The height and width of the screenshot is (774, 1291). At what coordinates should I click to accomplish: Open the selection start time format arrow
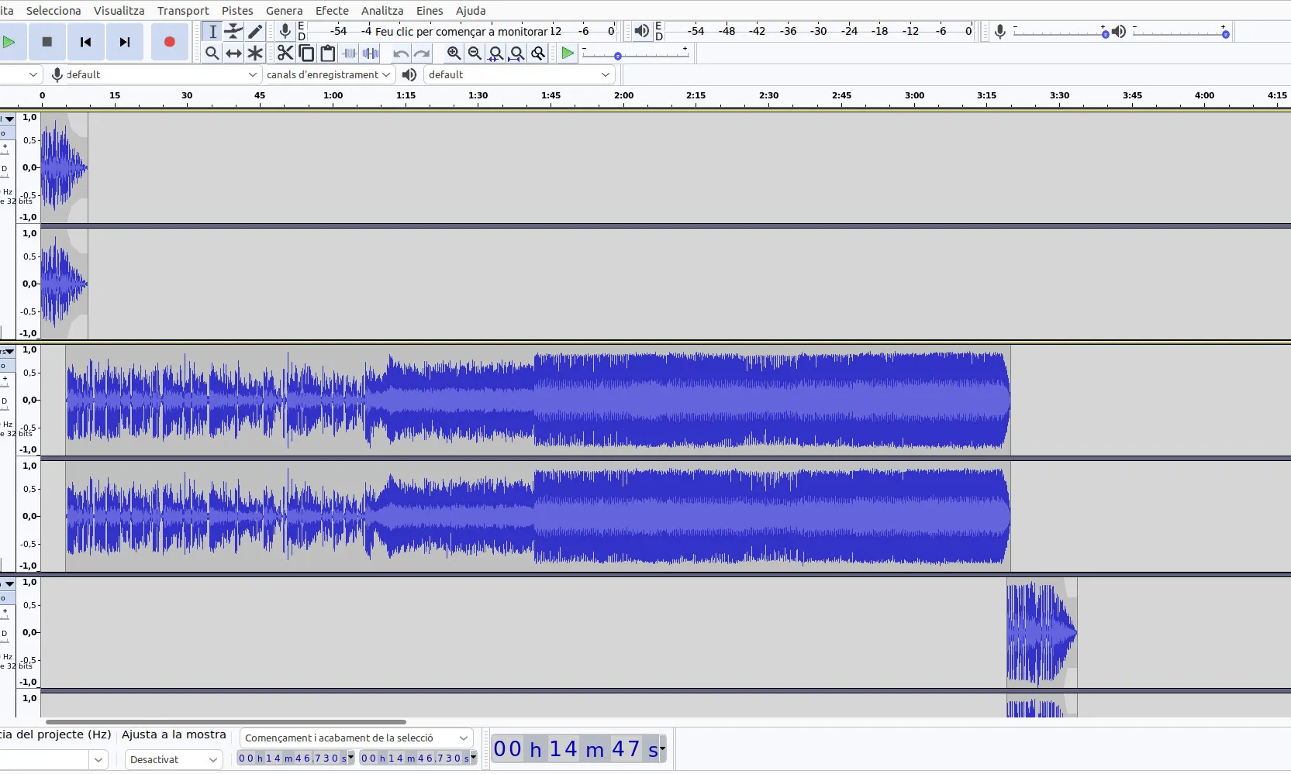350,758
